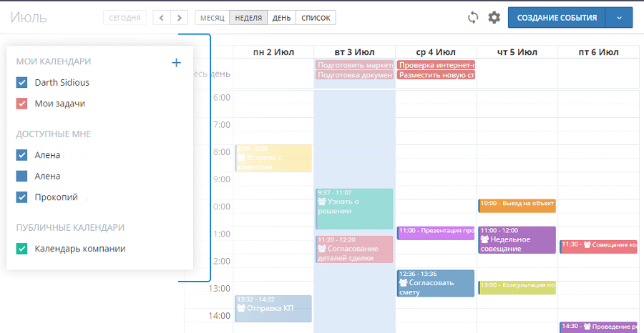Switch to the 'День' view

tap(281, 18)
